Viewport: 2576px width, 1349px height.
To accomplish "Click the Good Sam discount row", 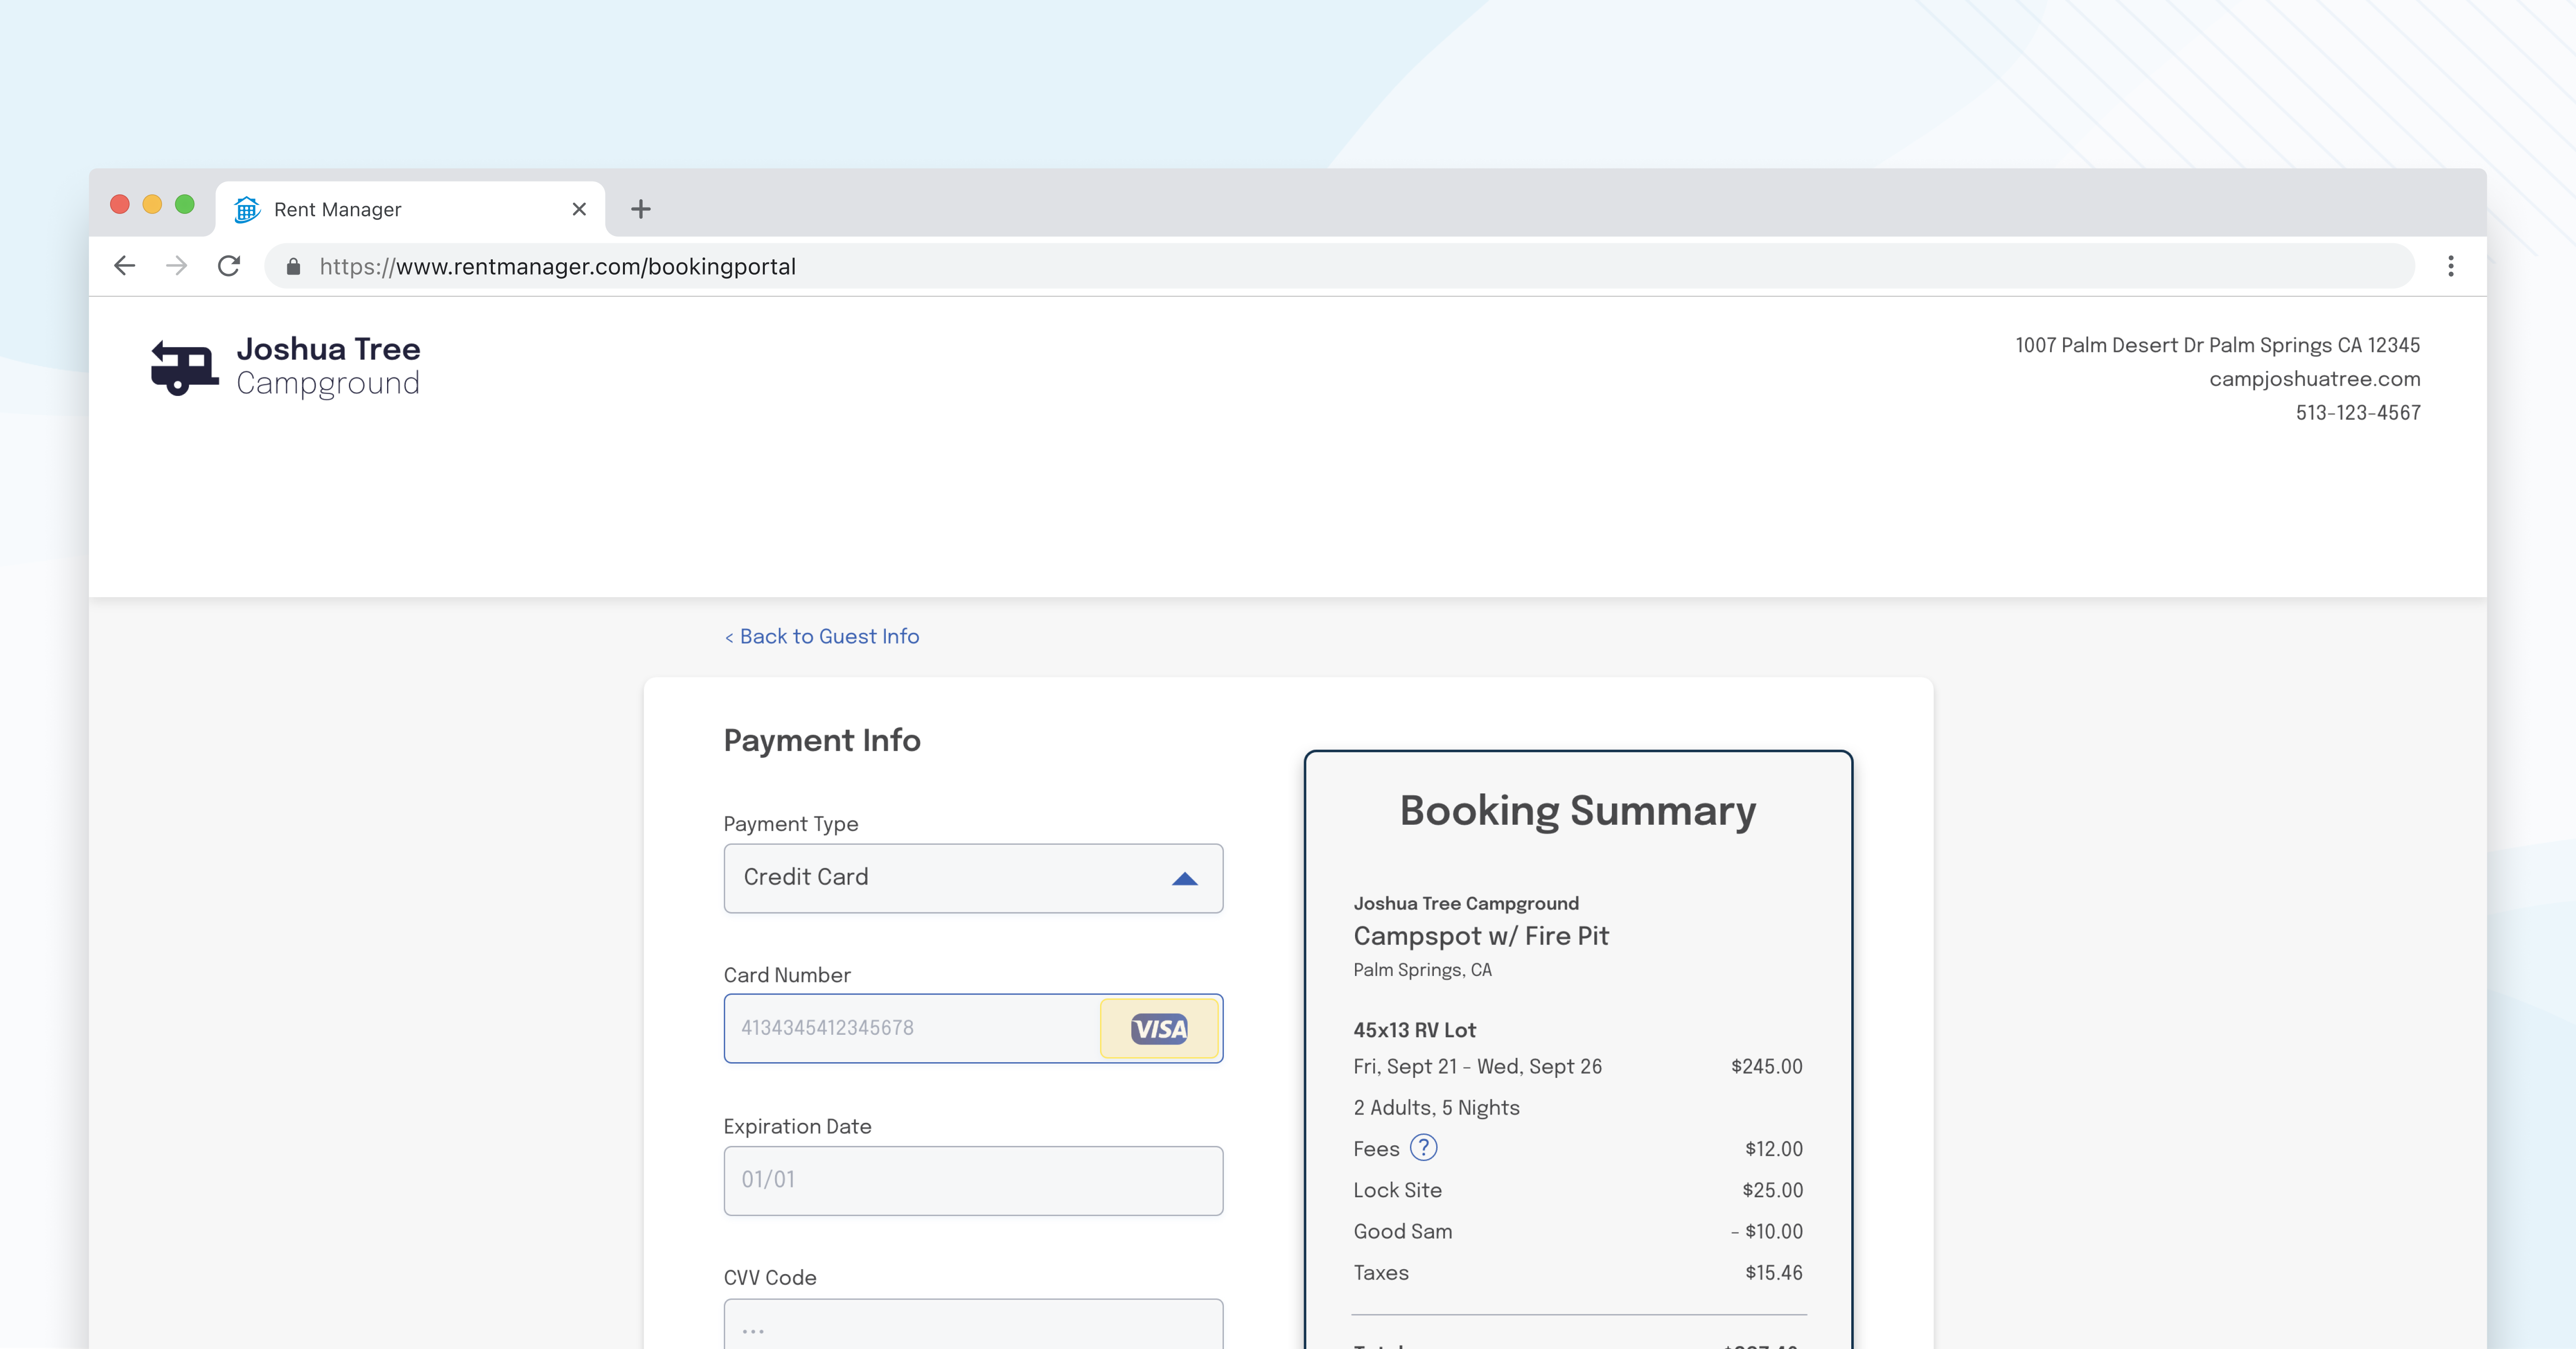I will click(1577, 1231).
